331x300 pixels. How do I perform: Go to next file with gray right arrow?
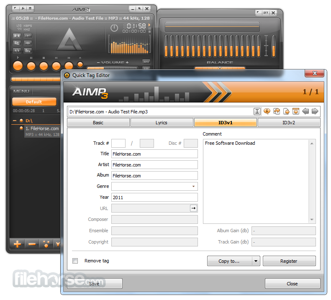click(x=315, y=111)
